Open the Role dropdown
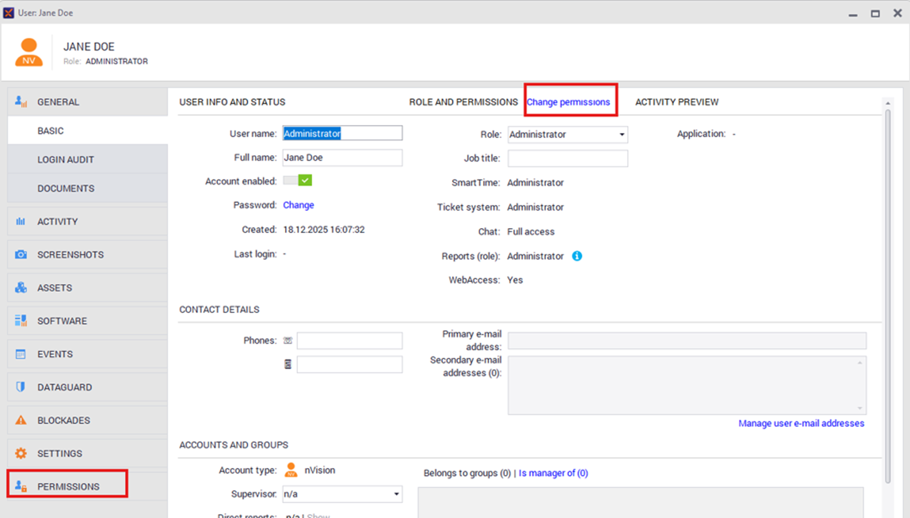Viewport: 910px width, 518px height. coord(622,135)
